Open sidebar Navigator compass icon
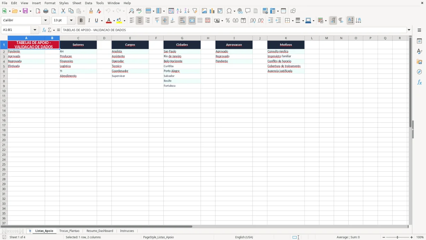Screen dimensions: 426x240 point(419,72)
